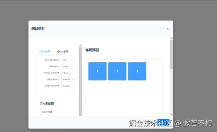This screenshot has width=217, height=132.
Task: Open the align-content dropdown
Action: [68, 86]
